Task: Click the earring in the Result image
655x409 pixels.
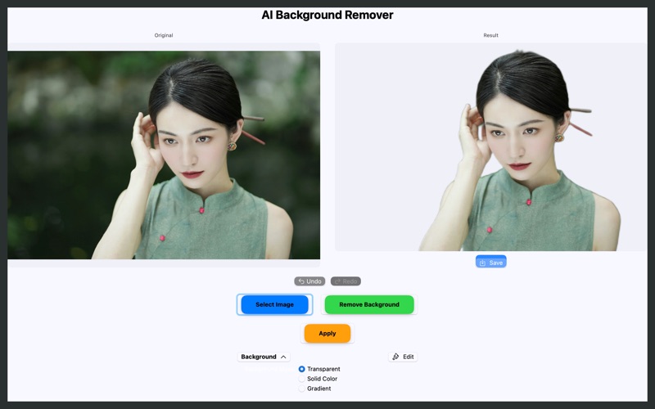Action: 559,137
